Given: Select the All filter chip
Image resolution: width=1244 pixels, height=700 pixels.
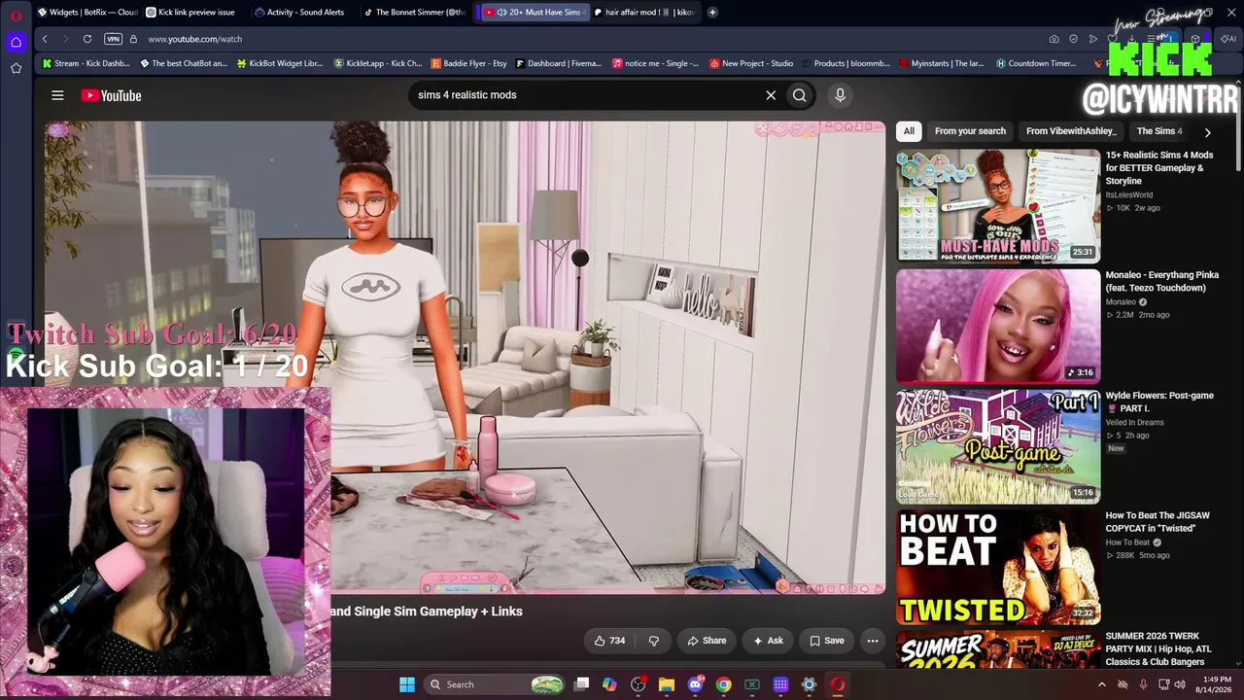Looking at the screenshot, I should click(x=909, y=131).
